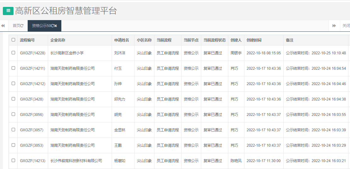
Task: Click the 当前流程状态 column header
Action: click(214, 40)
